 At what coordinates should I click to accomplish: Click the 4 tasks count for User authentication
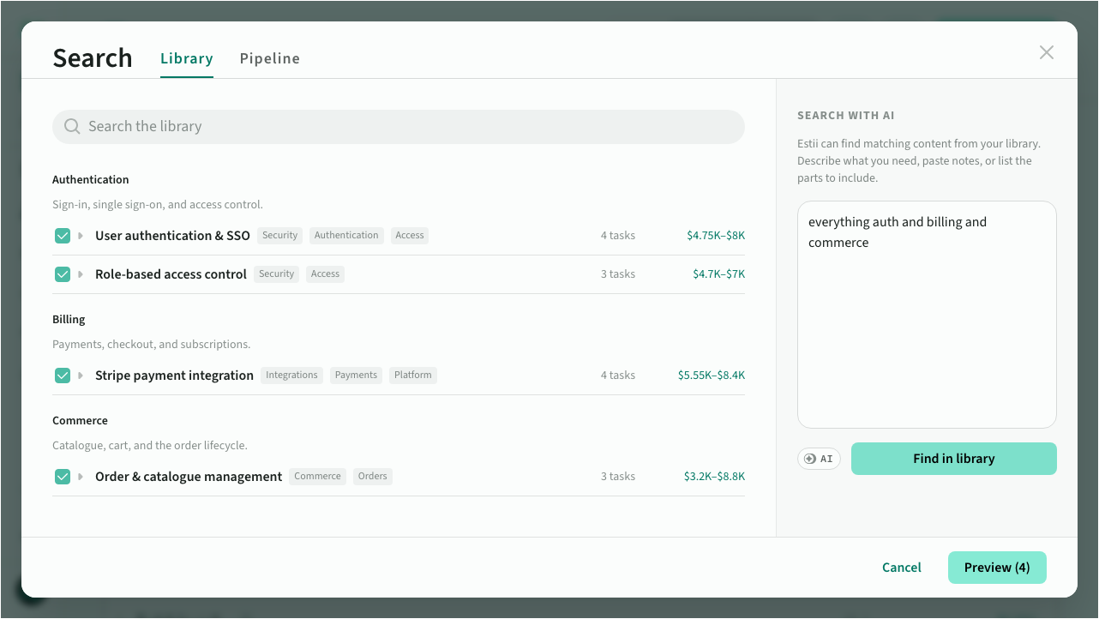[x=618, y=236]
